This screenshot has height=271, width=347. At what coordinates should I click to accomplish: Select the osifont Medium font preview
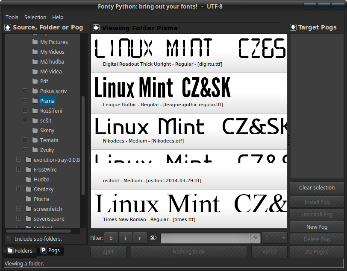pyautogui.click(x=189, y=169)
